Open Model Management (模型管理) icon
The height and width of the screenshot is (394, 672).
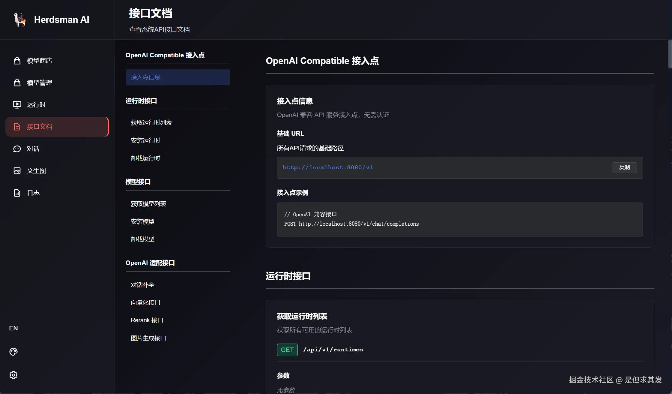point(17,83)
